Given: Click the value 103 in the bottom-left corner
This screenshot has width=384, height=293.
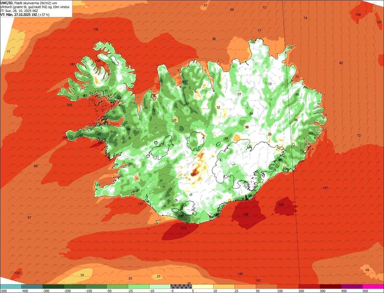Looking at the screenshot, I should coord(17,273).
